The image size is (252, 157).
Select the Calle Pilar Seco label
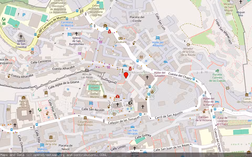53,109
